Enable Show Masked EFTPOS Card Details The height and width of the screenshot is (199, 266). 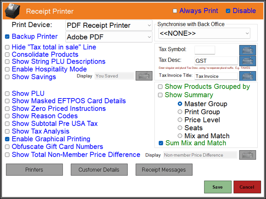[x=7, y=101]
